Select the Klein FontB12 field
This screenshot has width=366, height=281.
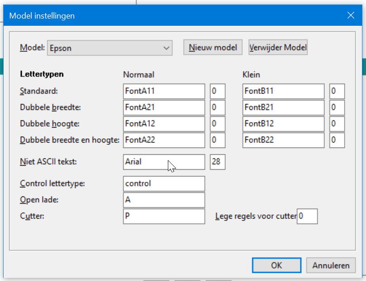pos(283,124)
